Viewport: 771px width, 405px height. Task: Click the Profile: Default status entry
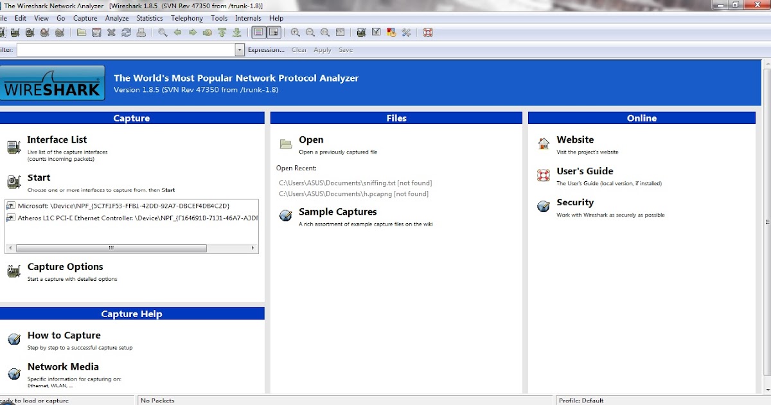pos(581,401)
